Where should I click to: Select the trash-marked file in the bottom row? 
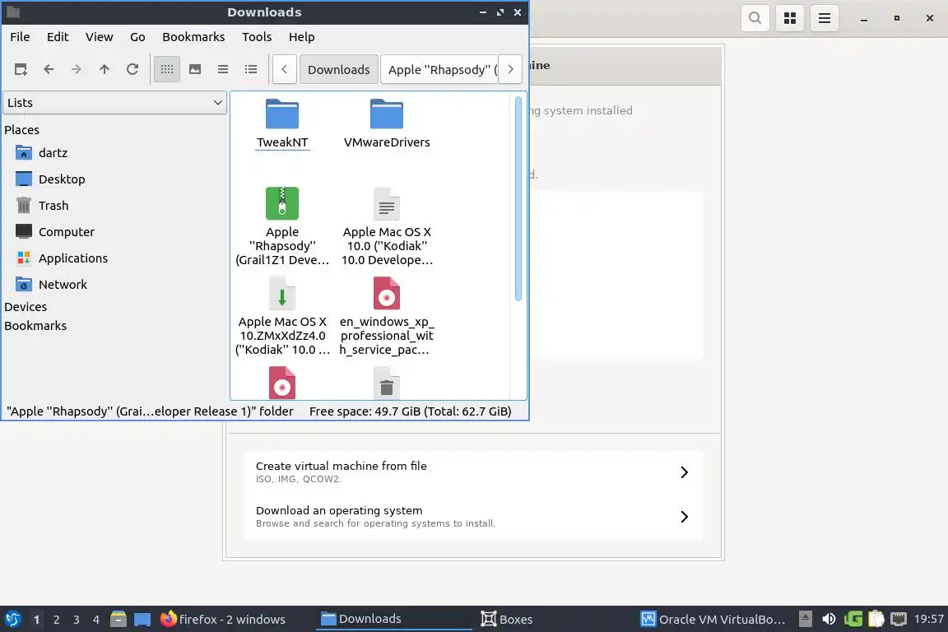(387, 383)
